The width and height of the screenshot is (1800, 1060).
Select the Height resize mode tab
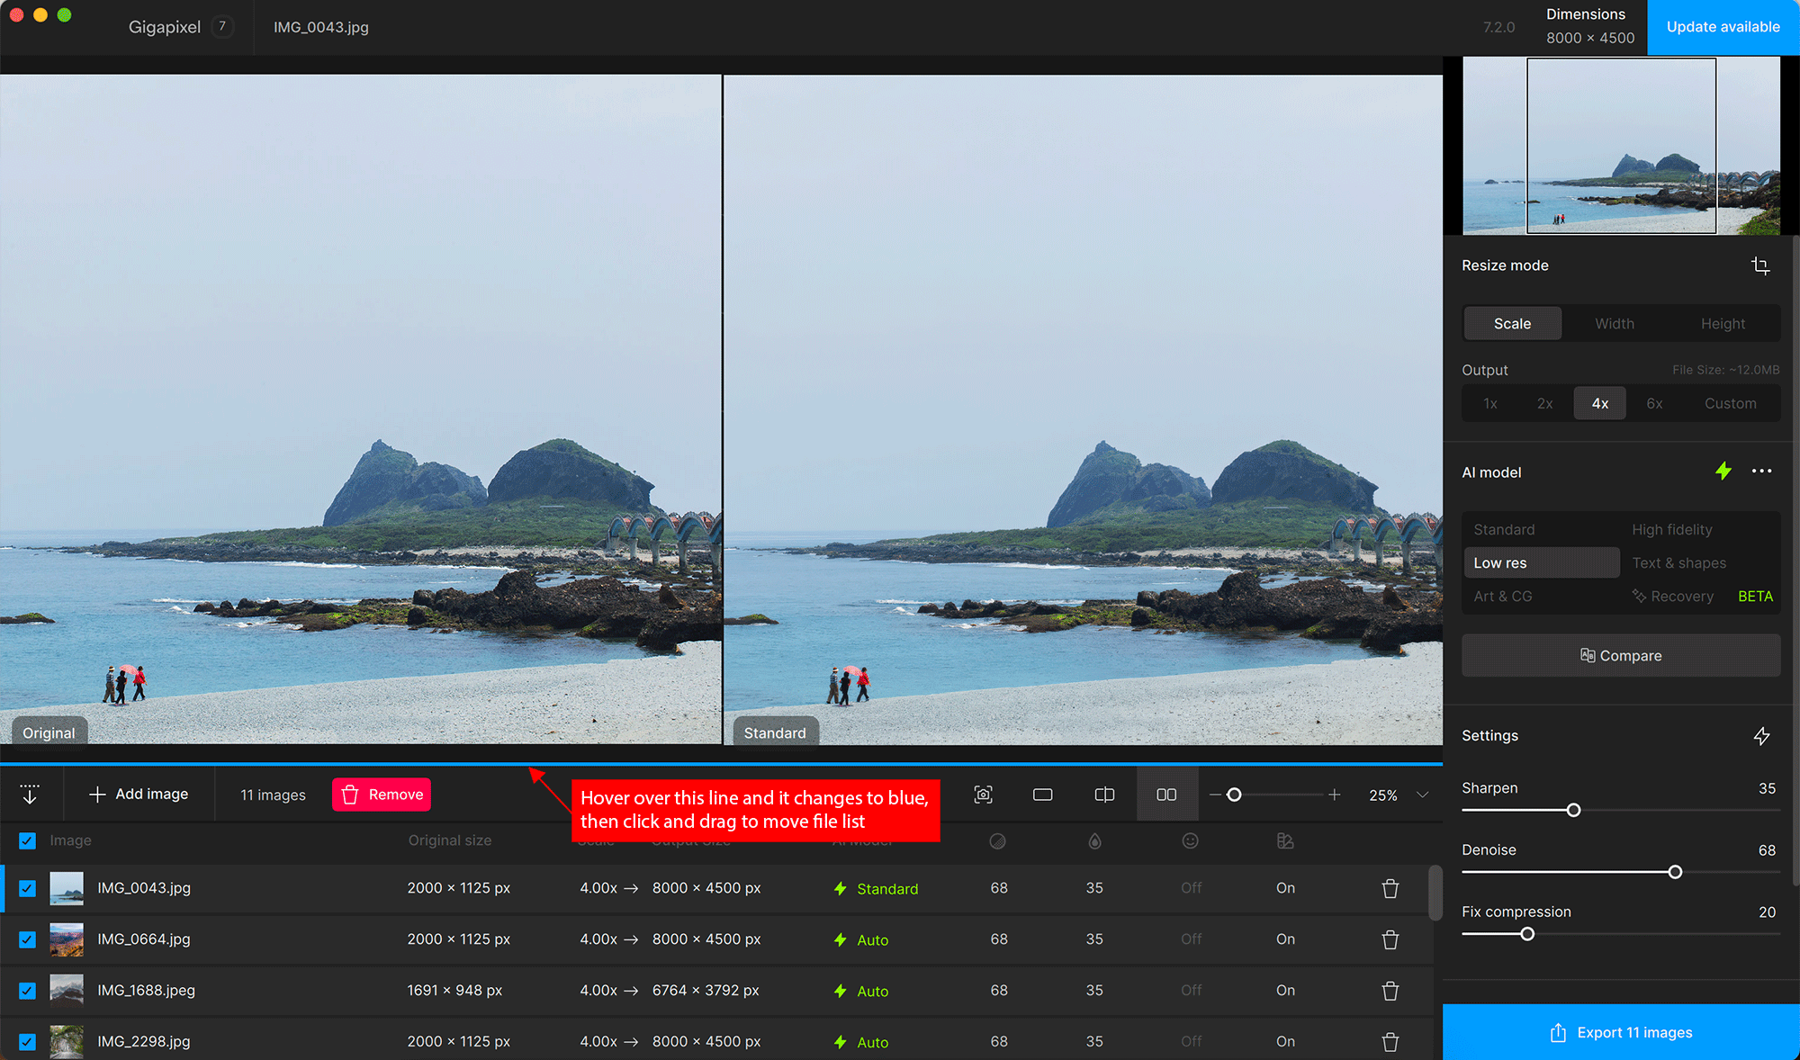point(1723,324)
